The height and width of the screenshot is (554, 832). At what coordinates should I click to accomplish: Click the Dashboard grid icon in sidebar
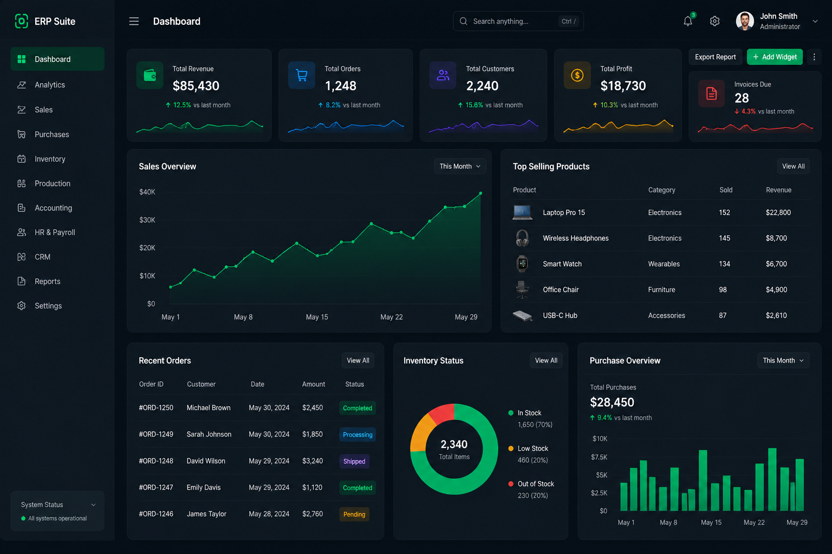(x=22, y=59)
